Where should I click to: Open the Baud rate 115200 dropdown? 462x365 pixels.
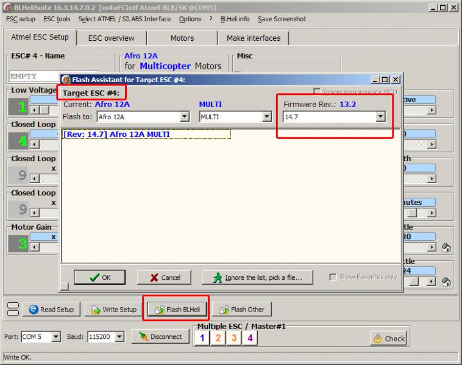[x=119, y=336]
